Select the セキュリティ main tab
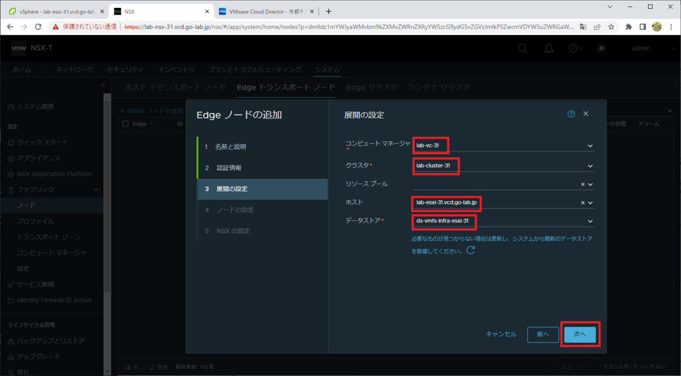Screen dimensions: 681x376 [125, 70]
